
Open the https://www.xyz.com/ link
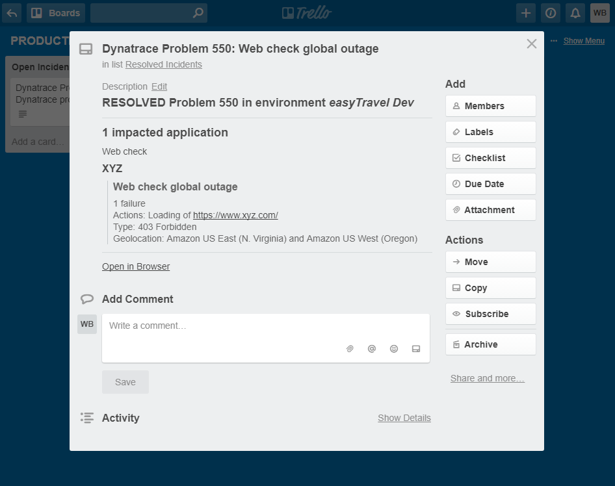(x=235, y=215)
